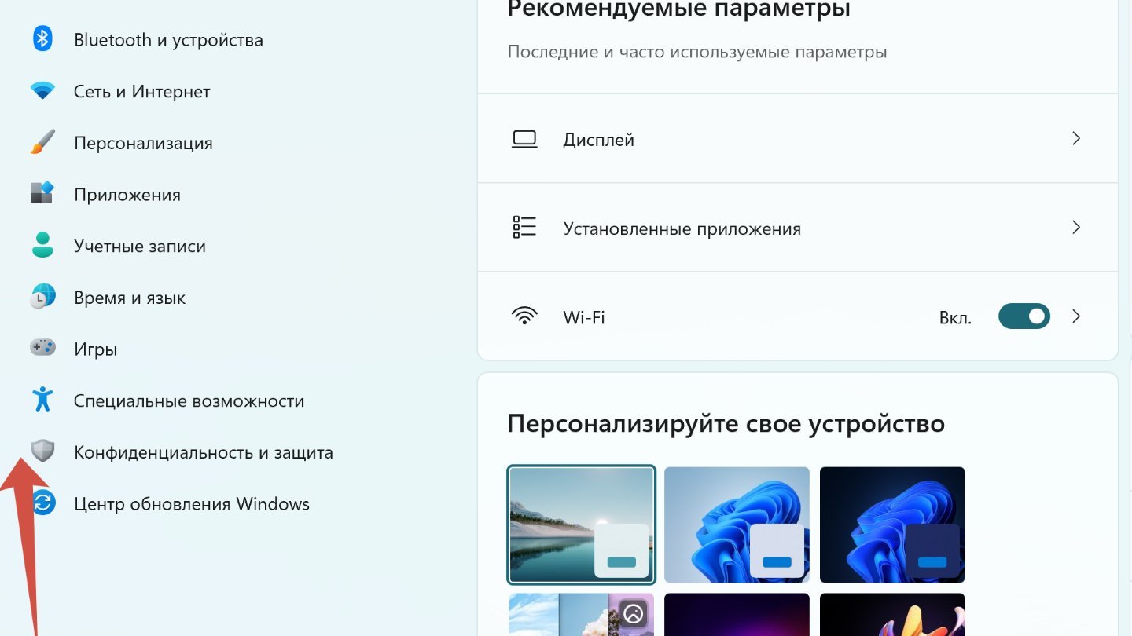Open Специальные возможности category

[189, 400]
